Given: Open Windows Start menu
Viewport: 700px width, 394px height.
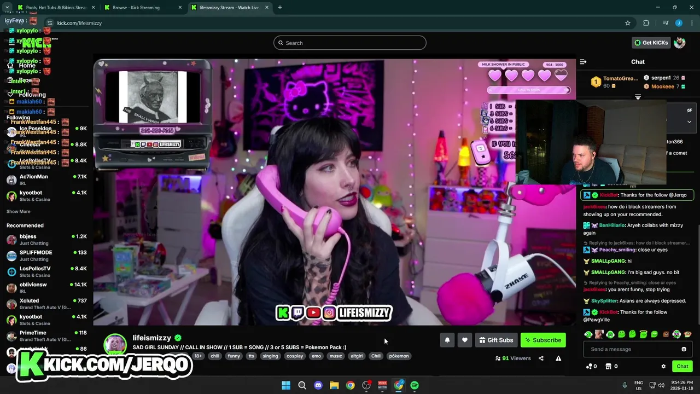Looking at the screenshot, I should (x=285, y=385).
